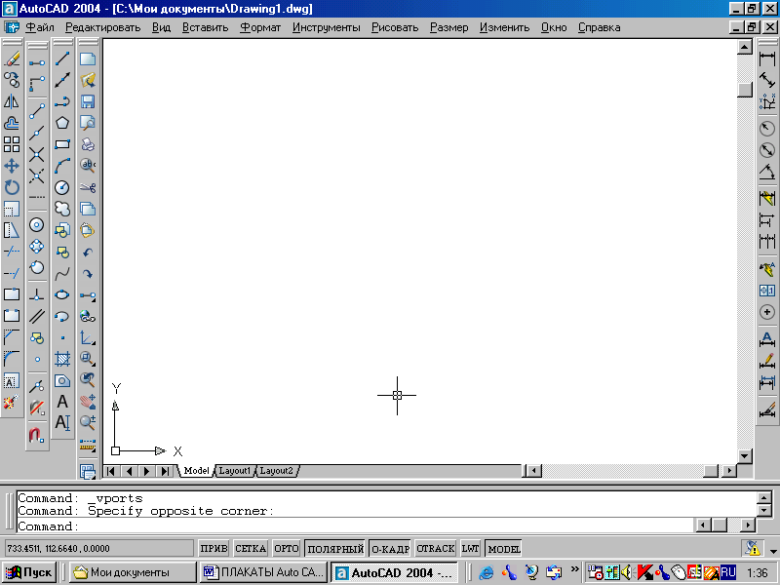Toggle MODEL space button
The image size is (780, 585).
click(x=503, y=549)
